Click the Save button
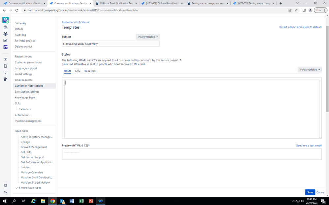Image resolution: width=329 pixels, height=205 pixels. 310,192
